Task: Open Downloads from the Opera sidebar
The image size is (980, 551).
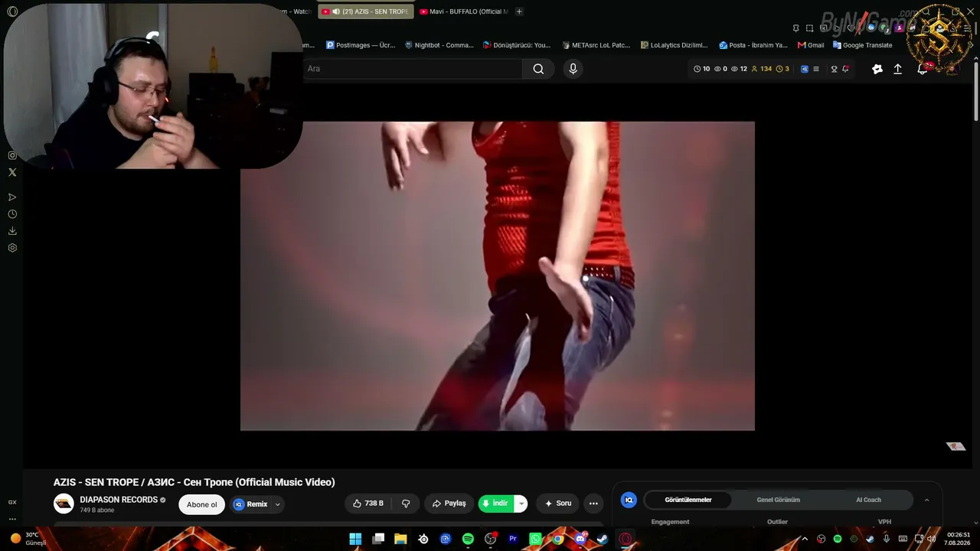Action: (x=12, y=231)
